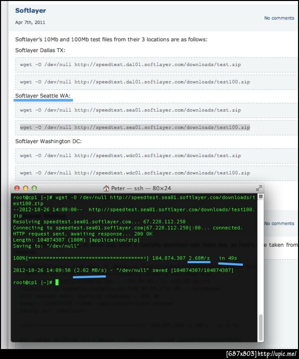
Task: Click the terminal's vertical scrollbar thumb
Action: point(260,328)
